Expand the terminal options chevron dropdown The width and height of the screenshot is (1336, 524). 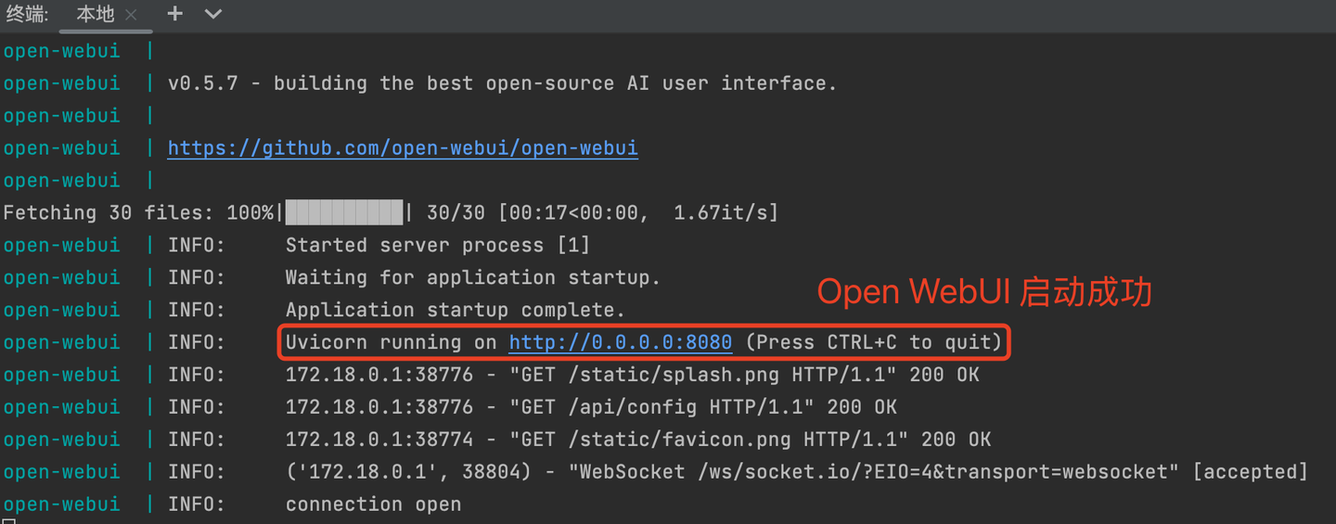pos(213,14)
